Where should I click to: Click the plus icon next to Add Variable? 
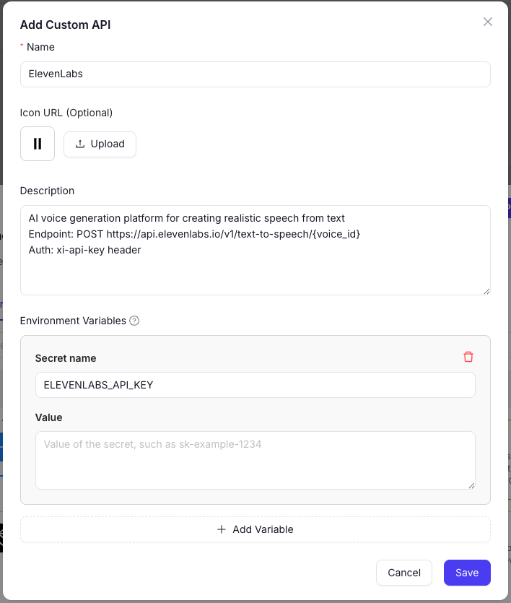[x=222, y=529]
